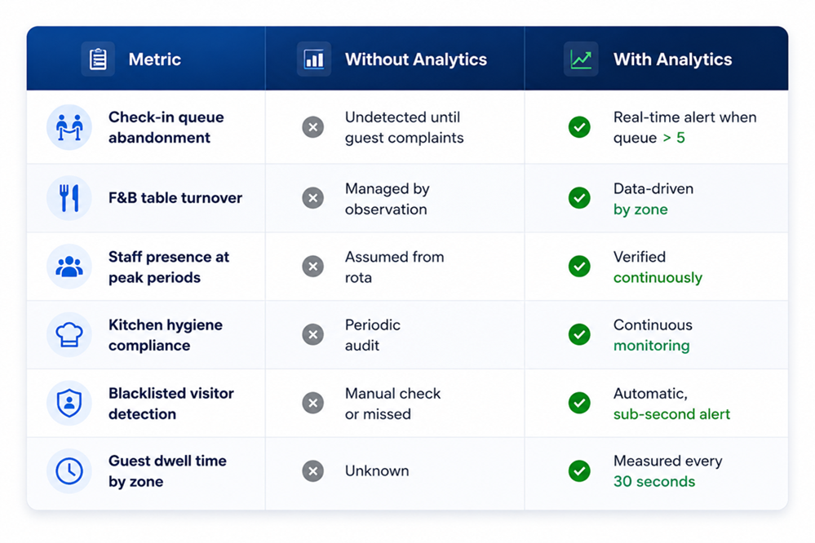Click grey X icon in Blacklisted visitor row
The width and height of the screenshot is (815, 543).
click(313, 404)
